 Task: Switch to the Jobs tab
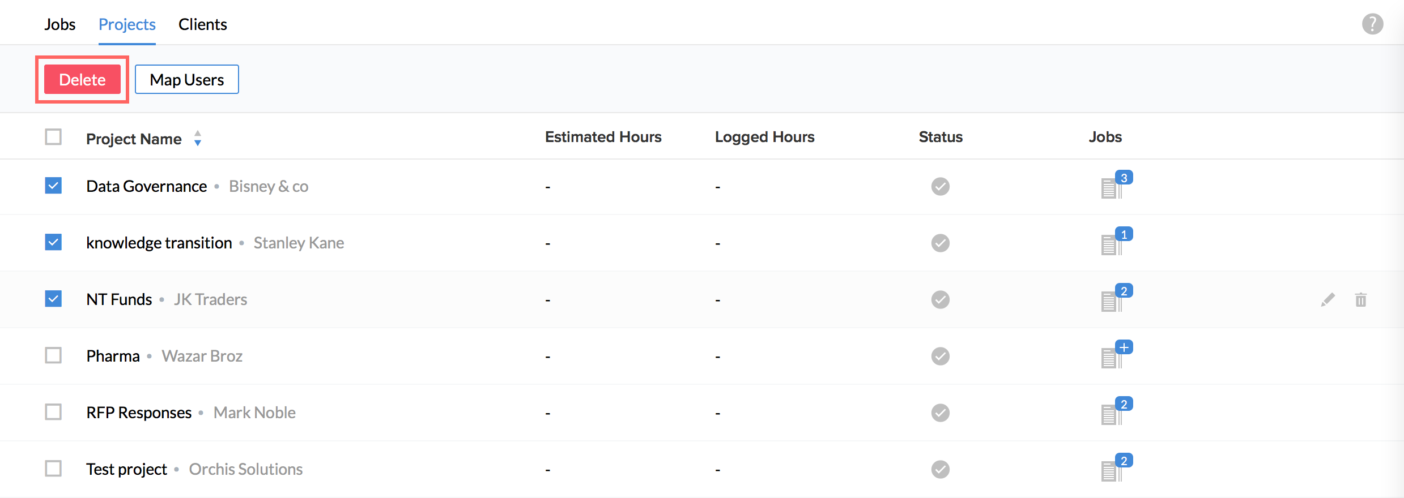click(59, 24)
